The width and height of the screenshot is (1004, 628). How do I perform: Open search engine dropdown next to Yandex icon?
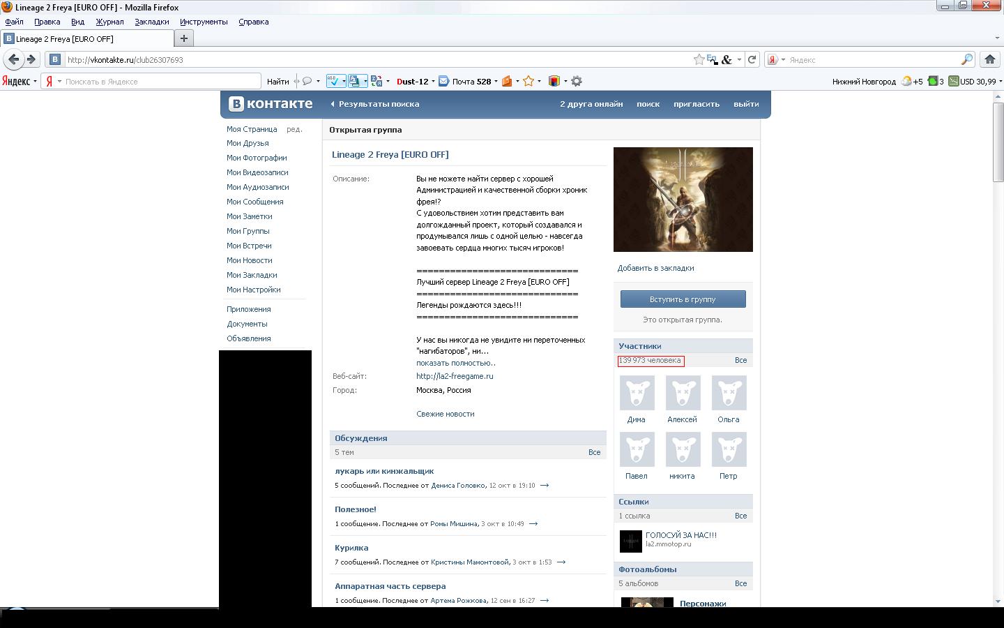point(783,59)
